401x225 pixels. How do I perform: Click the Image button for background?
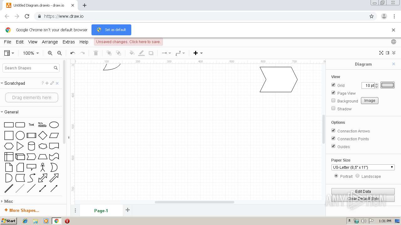370,101
